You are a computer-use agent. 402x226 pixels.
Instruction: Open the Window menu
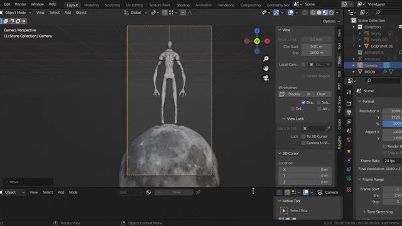click(37, 4)
